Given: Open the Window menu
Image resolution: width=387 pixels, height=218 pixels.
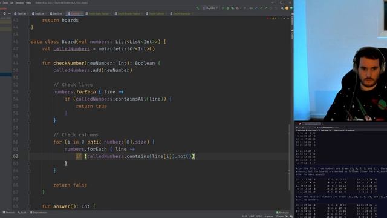Looking at the screenshot, I should click(x=19, y=2).
